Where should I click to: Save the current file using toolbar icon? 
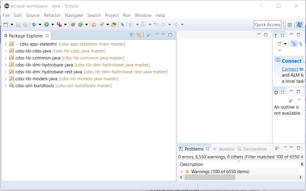(x=18, y=24)
